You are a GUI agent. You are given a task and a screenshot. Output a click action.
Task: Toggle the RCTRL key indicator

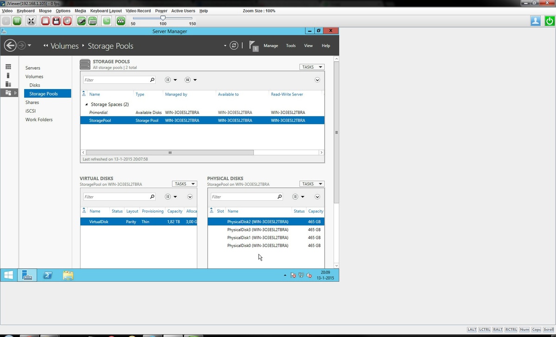tap(511, 330)
